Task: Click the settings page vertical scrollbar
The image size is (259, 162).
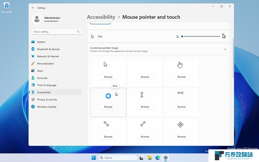Action: [233, 58]
